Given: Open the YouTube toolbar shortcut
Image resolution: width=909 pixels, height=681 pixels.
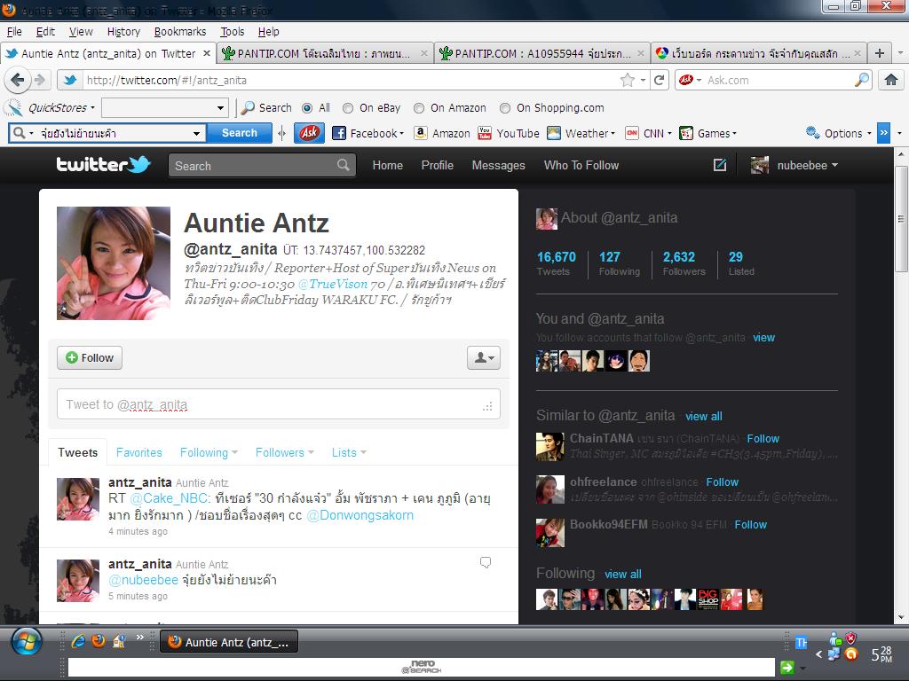Looking at the screenshot, I should click(x=509, y=133).
